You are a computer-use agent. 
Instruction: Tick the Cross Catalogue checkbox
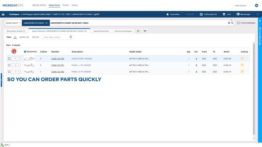click(238, 23)
